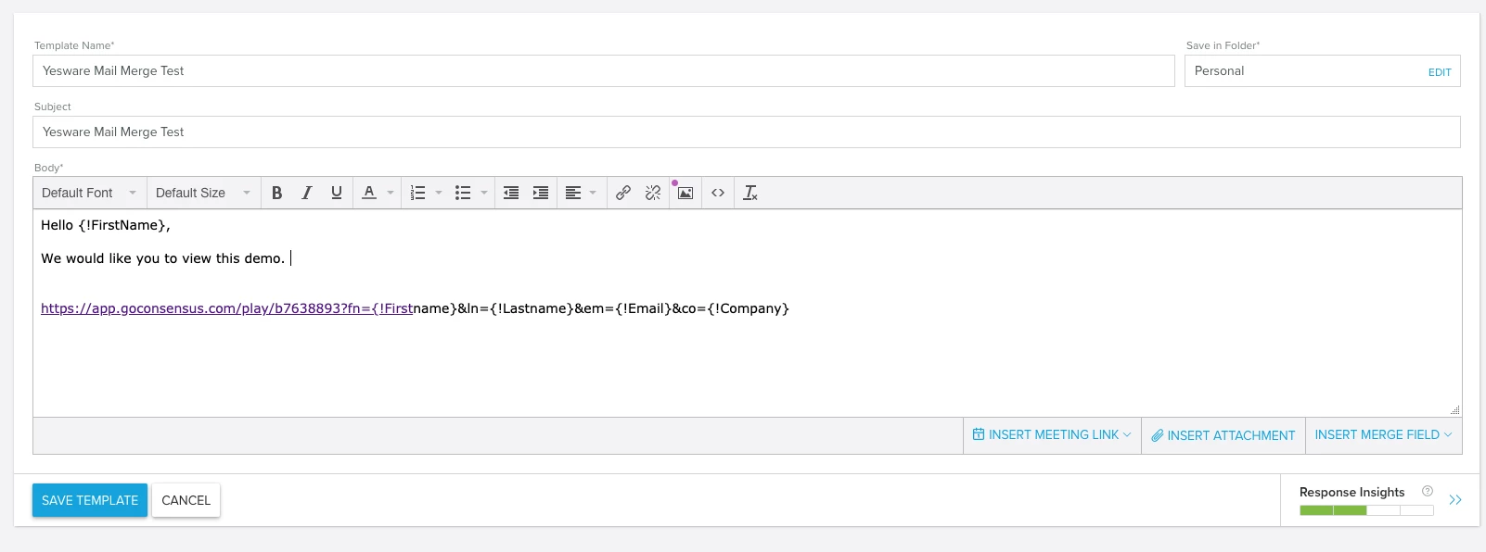Open numbered list style dropdown arrow
This screenshot has width=1486, height=552.
point(439,193)
